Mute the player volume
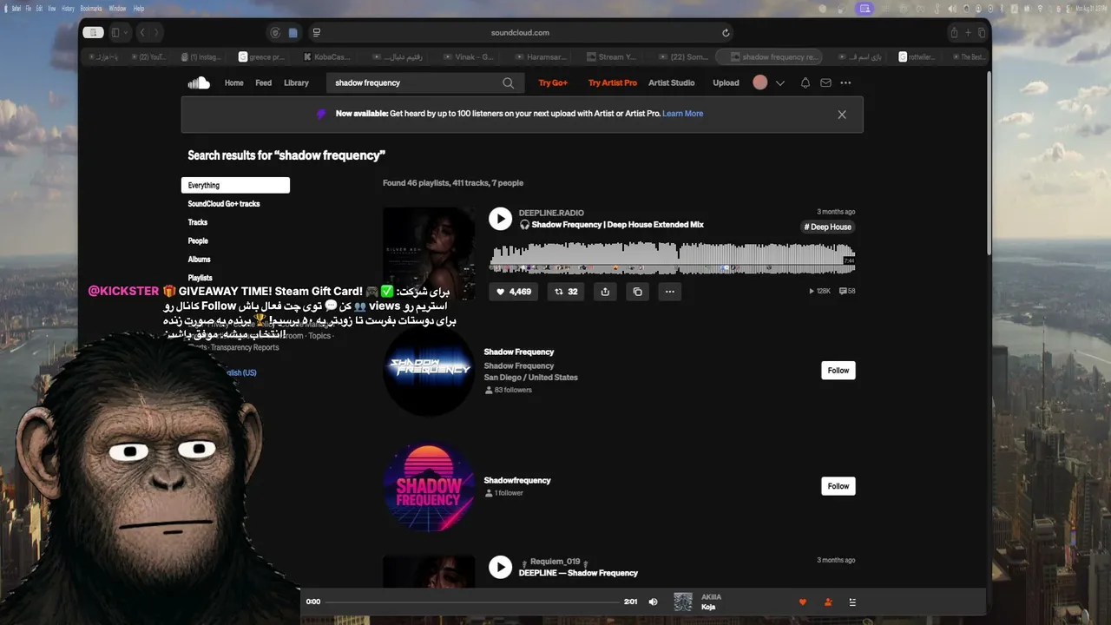1111x625 pixels. tap(654, 602)
